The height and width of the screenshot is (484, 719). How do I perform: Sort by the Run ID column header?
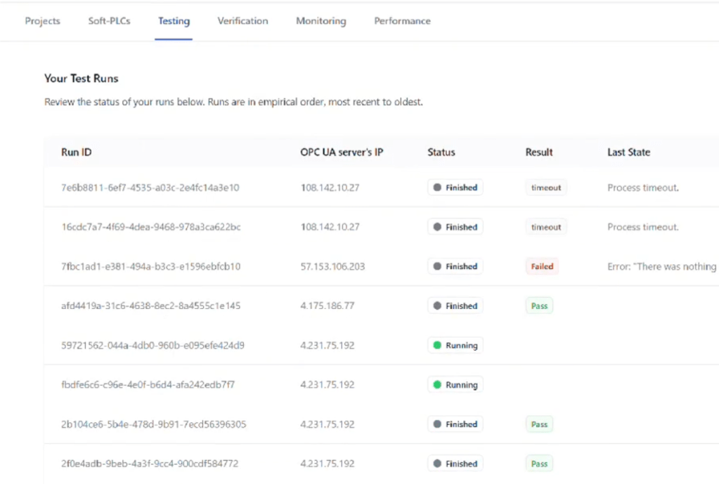[77, 152]
